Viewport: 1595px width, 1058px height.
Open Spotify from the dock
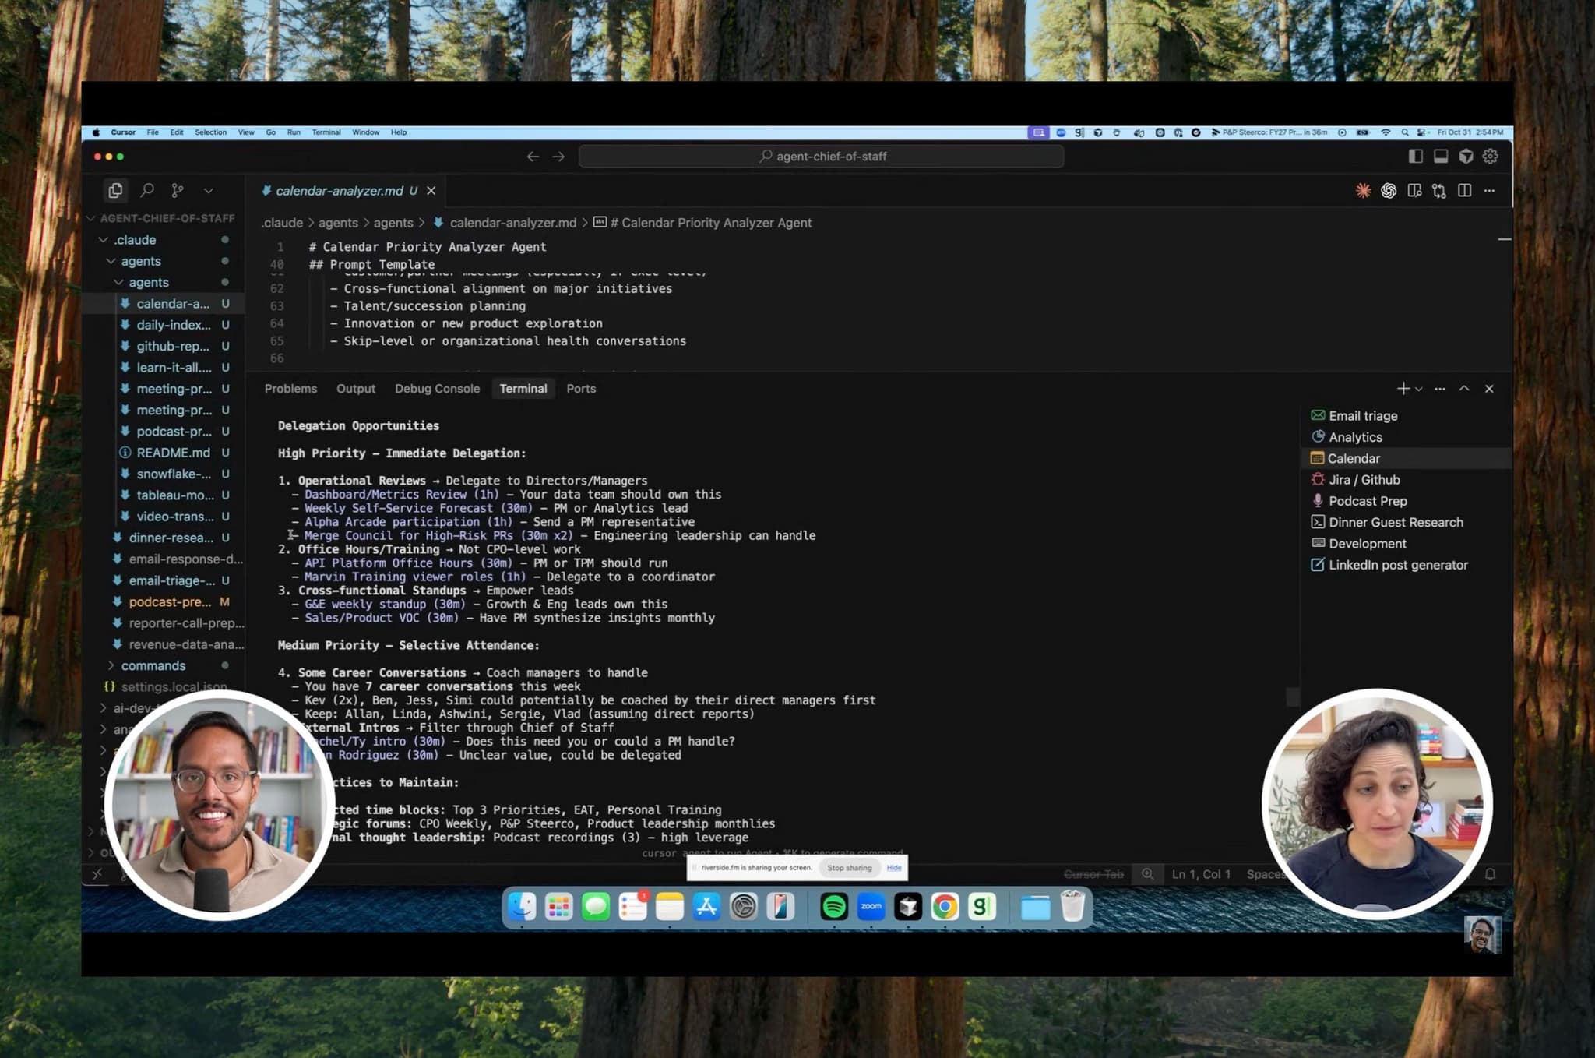pyautogui.click(x=833, y=906)
